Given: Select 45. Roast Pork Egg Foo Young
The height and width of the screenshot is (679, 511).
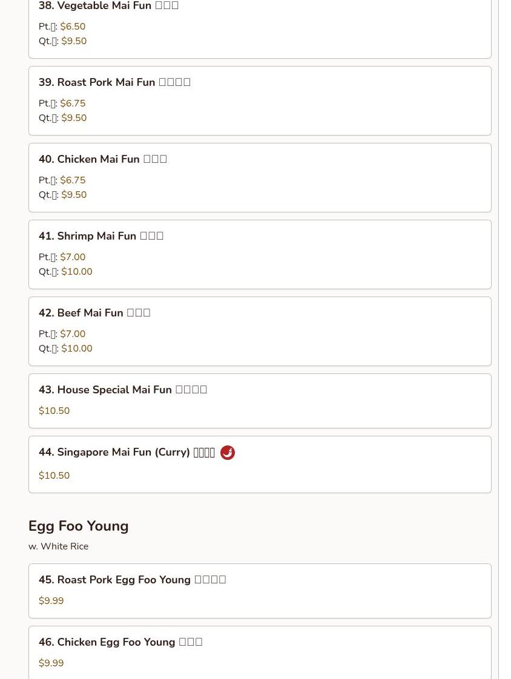Looking at the screenshot, I should coord(260,591).
